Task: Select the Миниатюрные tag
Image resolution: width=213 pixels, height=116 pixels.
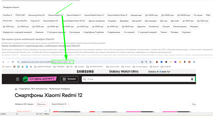Action: pyautogui.click(x=180, y=27)
